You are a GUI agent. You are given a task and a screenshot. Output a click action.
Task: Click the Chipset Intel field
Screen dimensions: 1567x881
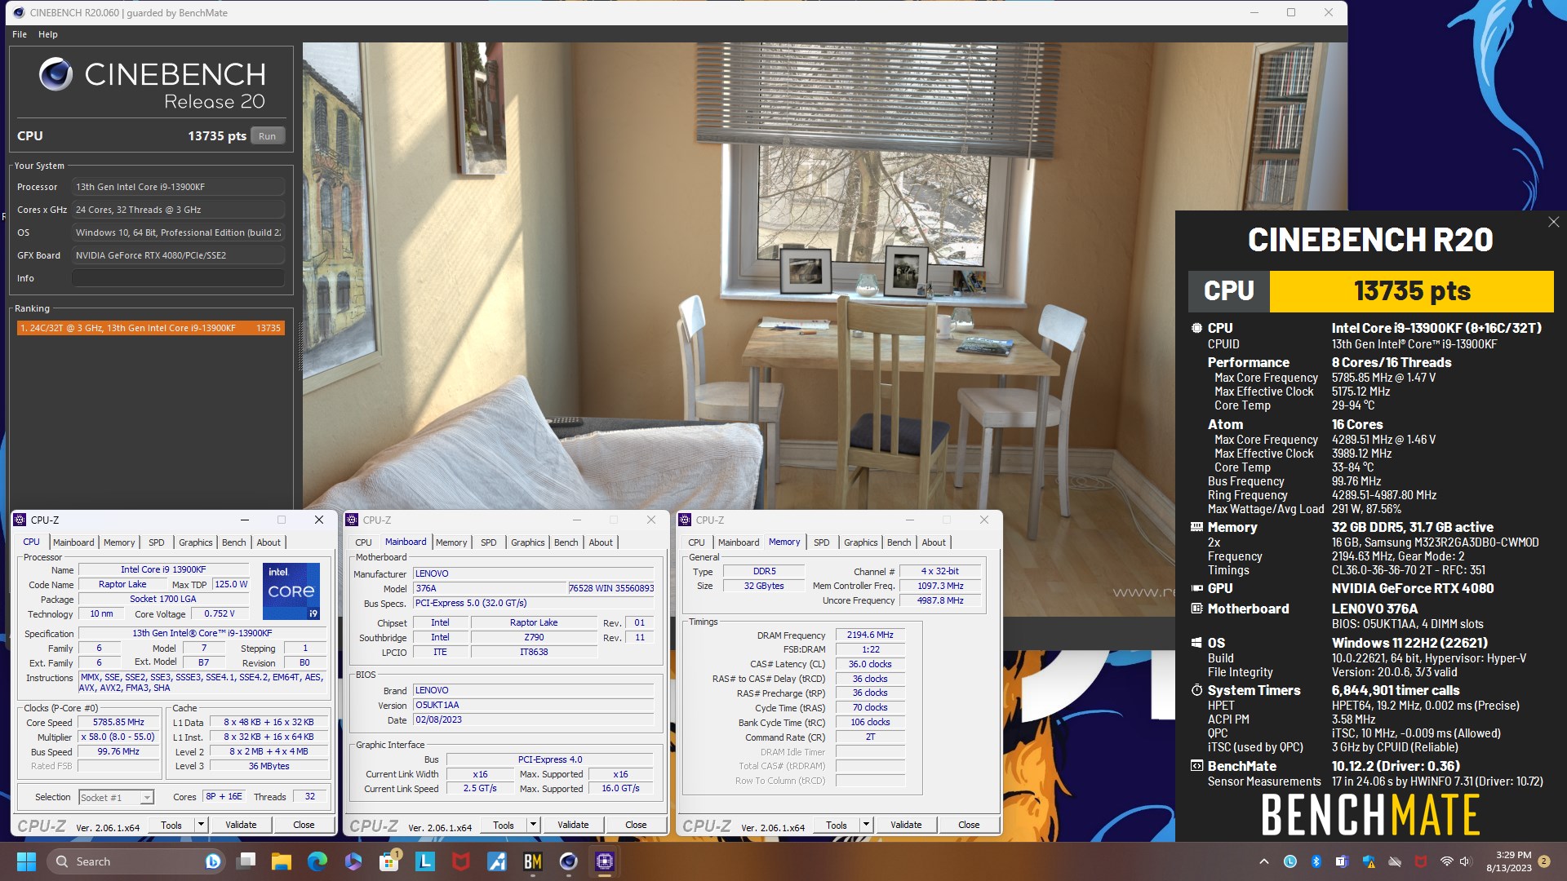(x=440, y=622)
